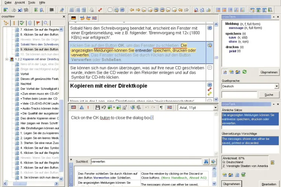Viewport: 281px width, 187px height.
Task: Click the crossTerm search input field
Action: tap(239, 95)
